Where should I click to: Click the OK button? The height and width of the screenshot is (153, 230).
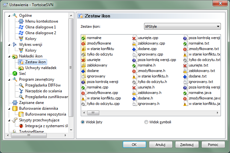(134, 145)
